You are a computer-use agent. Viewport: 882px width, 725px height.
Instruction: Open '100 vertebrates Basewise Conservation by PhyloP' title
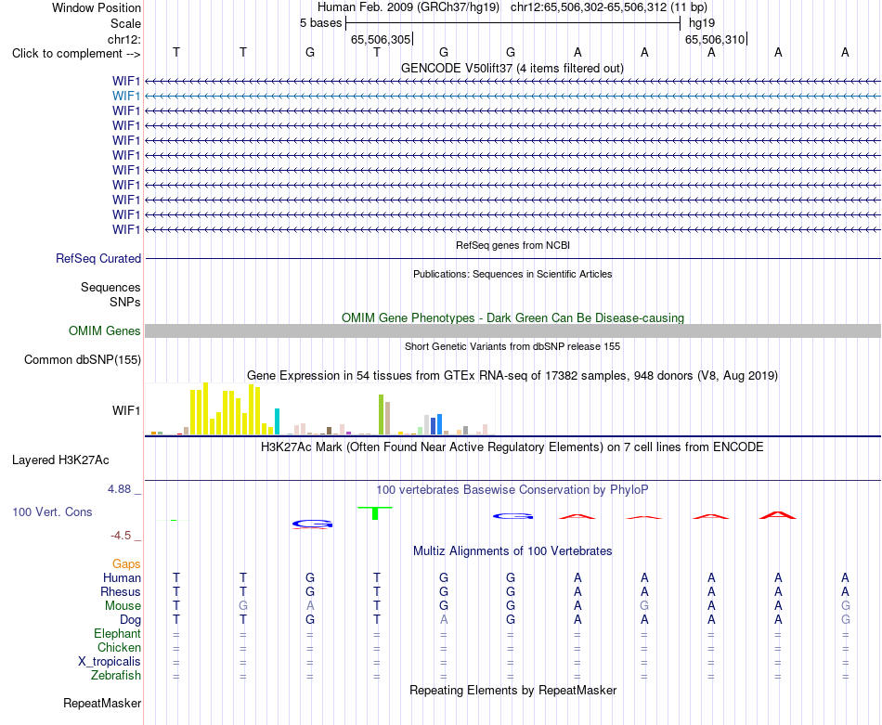pos(512,490)
